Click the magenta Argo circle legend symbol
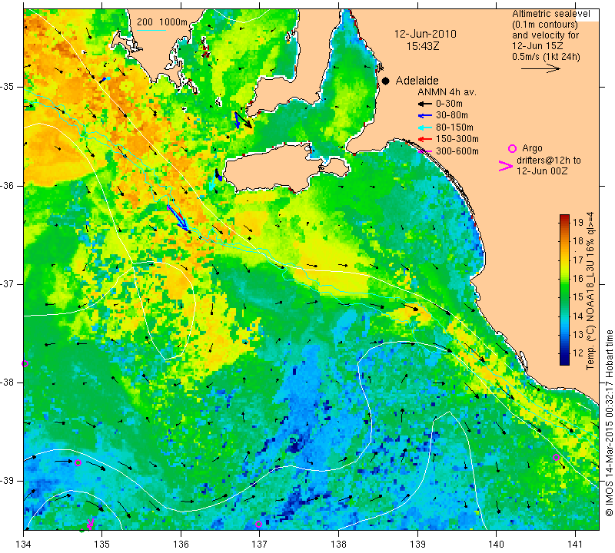This screenshot has width=615, height=553. point(512,148)
